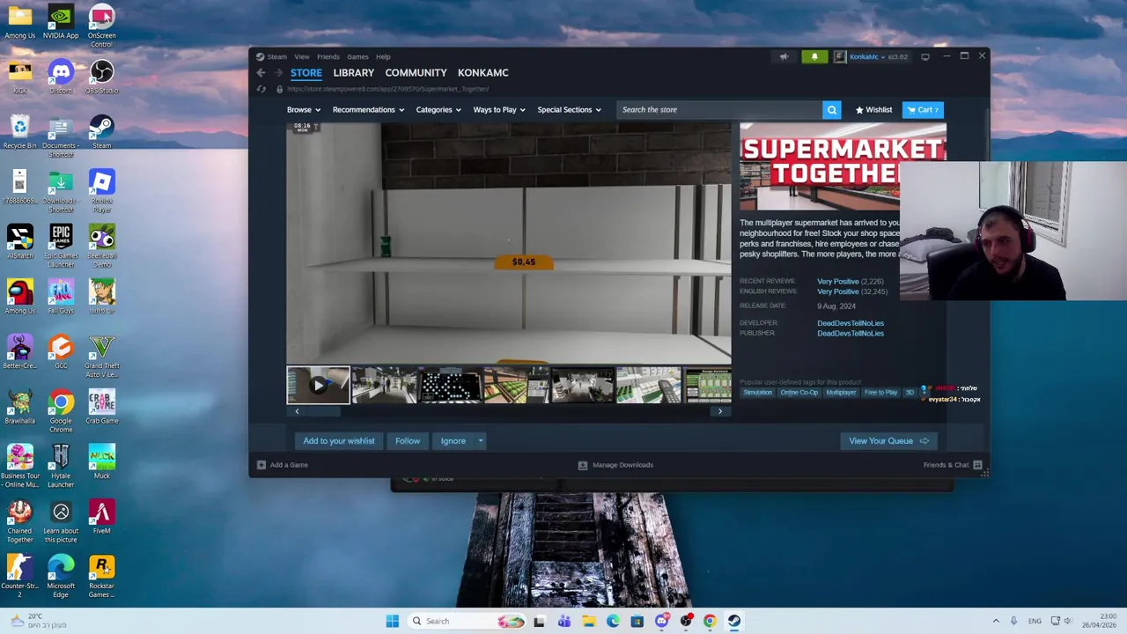The width and height of the screenshot is (1127, 634).
Task: Open DeadDevsTellNoLies developer link
Action: (851, 323)
